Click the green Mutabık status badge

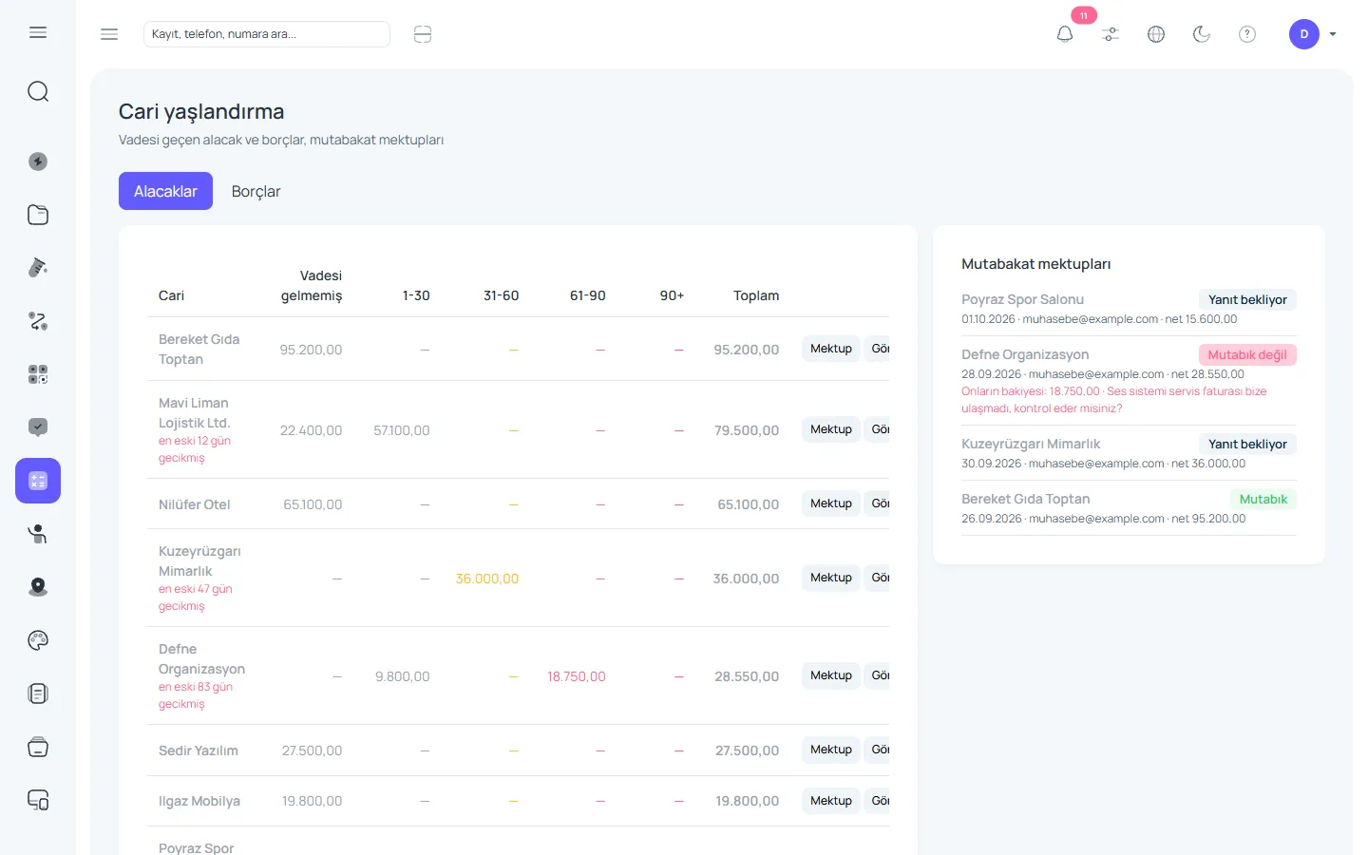1263,499
